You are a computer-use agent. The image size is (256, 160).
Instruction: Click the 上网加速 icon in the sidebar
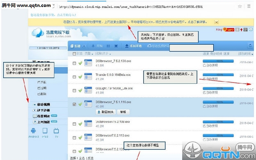pyautogui.click(x=34, y=122)
